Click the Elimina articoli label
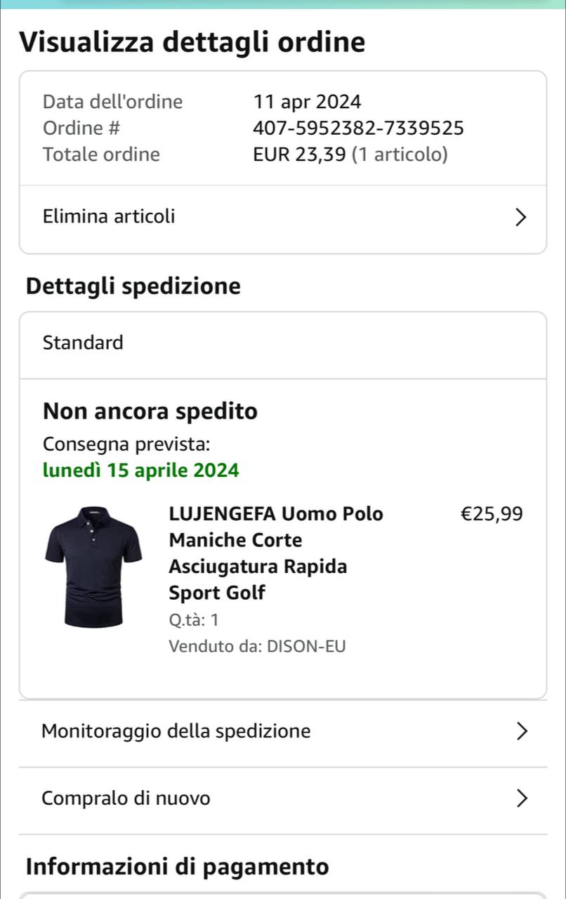 tap(109, 216)
